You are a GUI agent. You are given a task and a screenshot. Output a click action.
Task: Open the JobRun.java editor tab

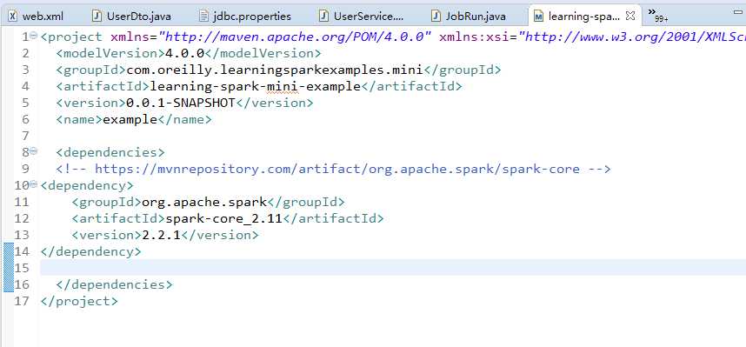469,17
